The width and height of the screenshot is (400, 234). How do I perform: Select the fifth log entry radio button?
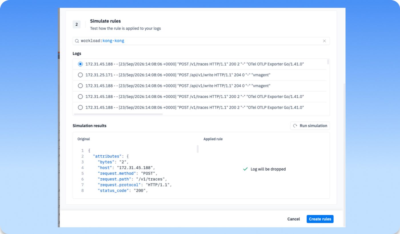click(80, 107)
